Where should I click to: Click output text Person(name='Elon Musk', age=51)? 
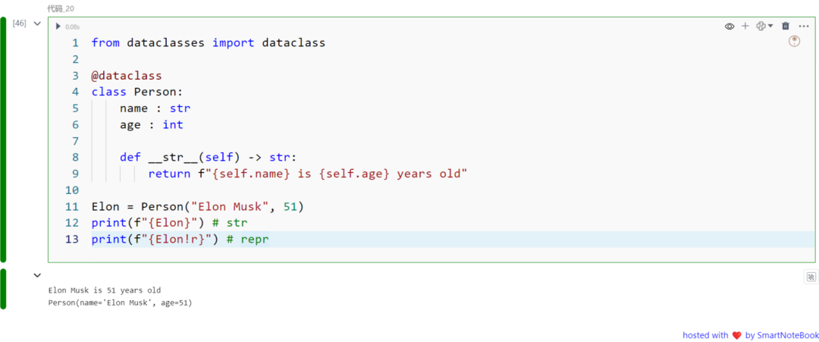click(120, 303)
